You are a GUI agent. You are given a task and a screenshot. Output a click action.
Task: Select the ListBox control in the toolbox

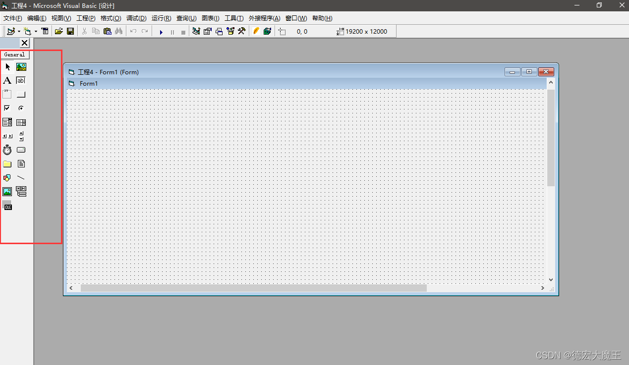21,122
